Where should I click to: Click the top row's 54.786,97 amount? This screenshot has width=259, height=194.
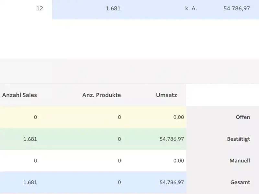[x=237, y=9]
